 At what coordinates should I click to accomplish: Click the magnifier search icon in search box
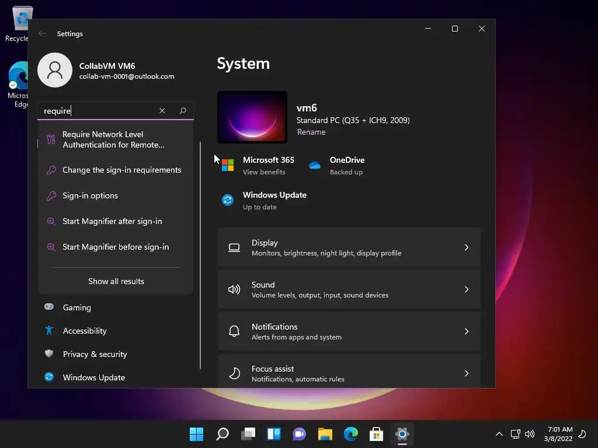183,110
